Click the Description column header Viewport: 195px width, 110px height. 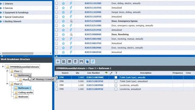tap(146, 73)
